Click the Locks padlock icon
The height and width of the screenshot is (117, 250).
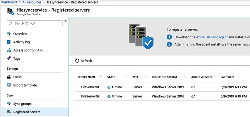click(9, 77)
